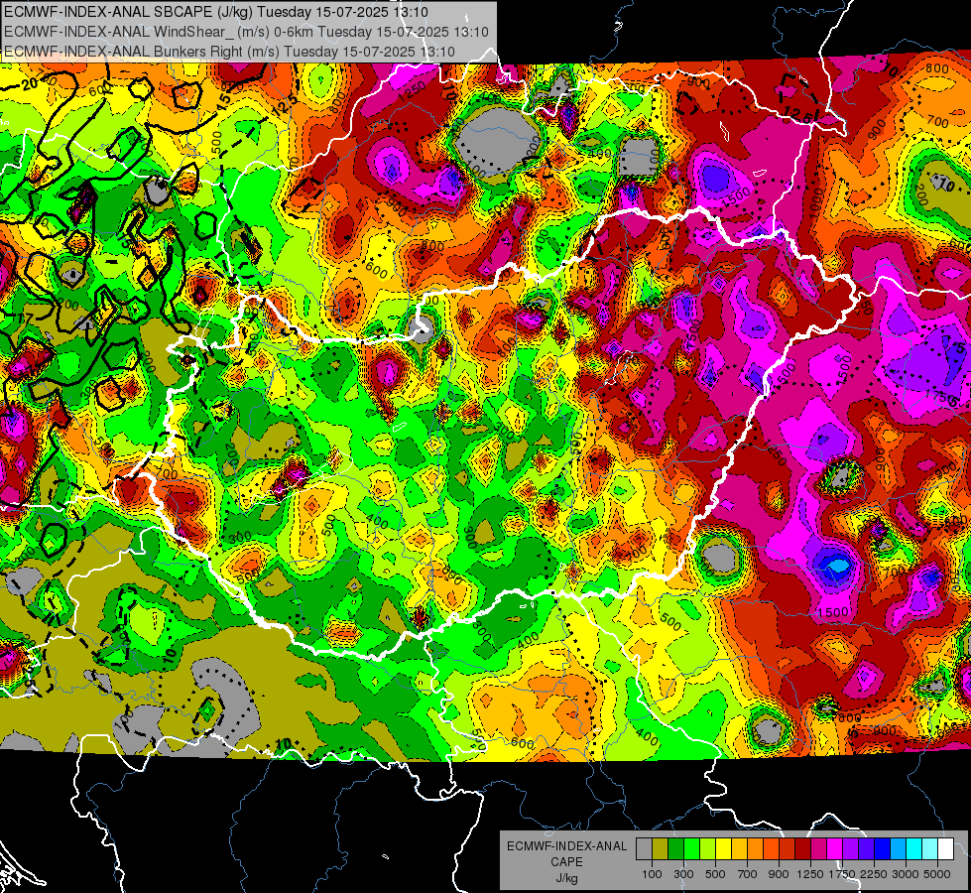Click the legend value 1250

(810, 874)
